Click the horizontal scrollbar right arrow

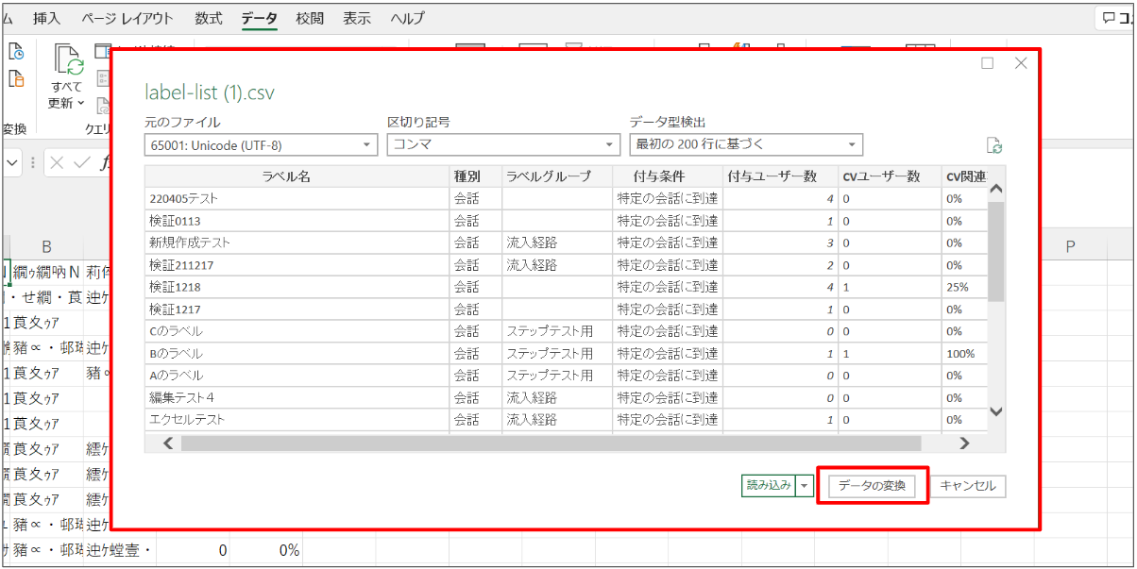pos(964,443)
